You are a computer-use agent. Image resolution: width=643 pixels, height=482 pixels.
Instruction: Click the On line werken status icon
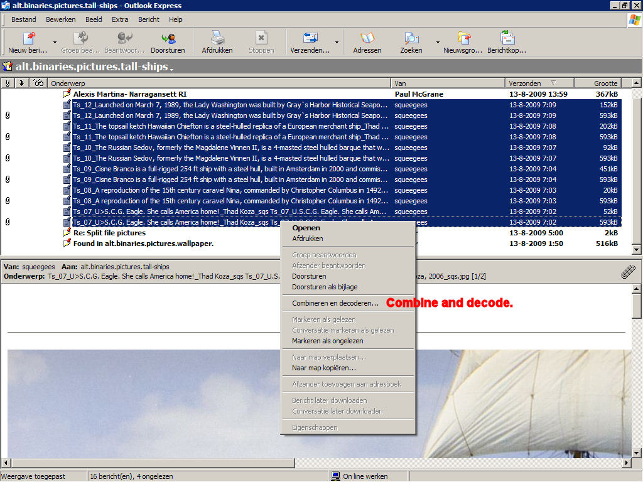[335, 476]
